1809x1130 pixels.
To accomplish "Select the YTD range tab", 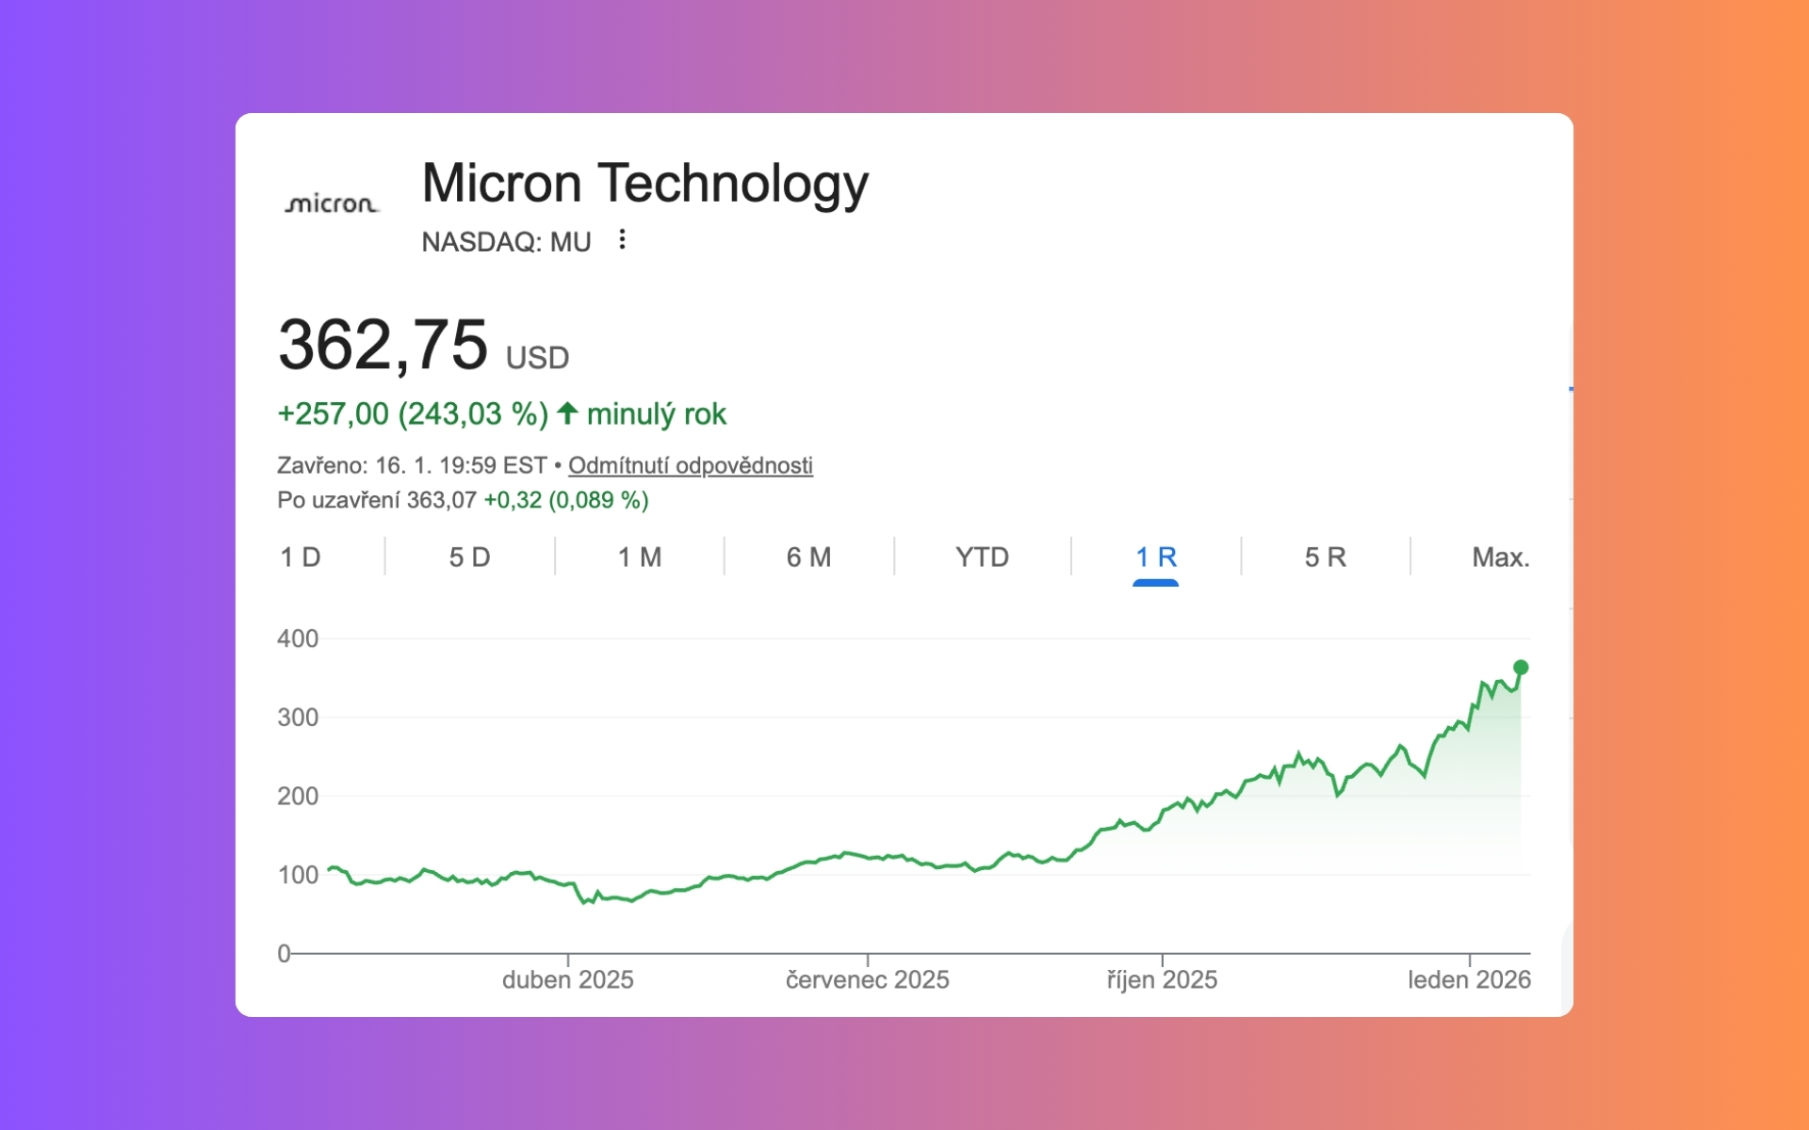I will pos(982,557).
